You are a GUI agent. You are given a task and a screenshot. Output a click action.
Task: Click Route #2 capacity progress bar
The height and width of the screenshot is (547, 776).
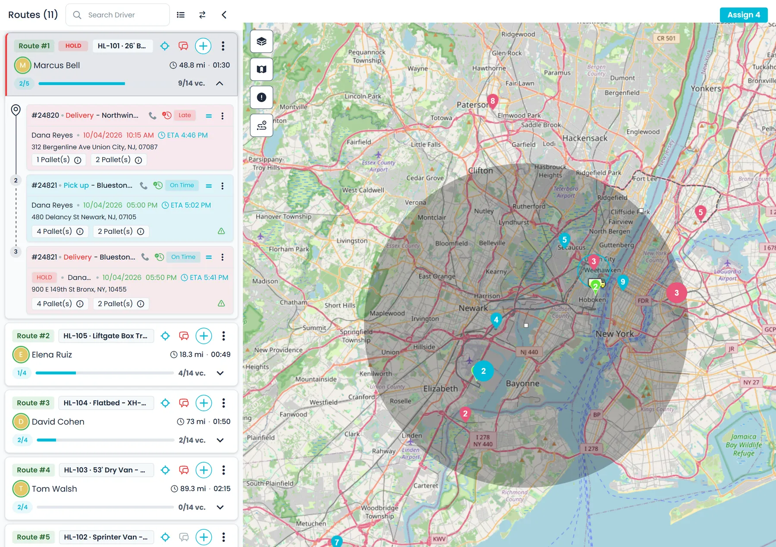coord(105,373)
